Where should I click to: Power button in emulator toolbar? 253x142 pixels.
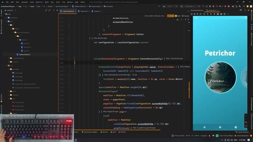192,14
